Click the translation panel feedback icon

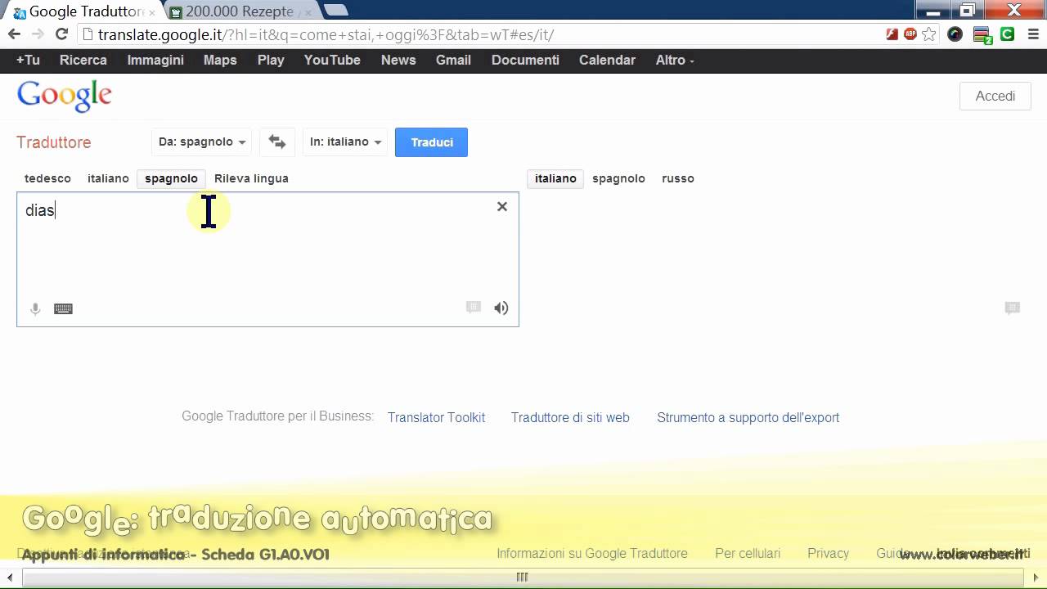(x=1013, y=308)
